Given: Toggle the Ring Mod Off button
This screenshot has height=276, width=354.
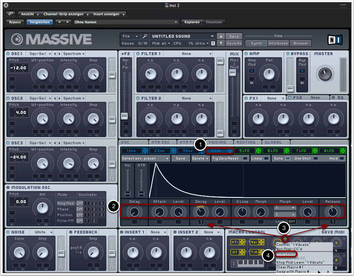Looking at the screenshot, I should (79, 203).
